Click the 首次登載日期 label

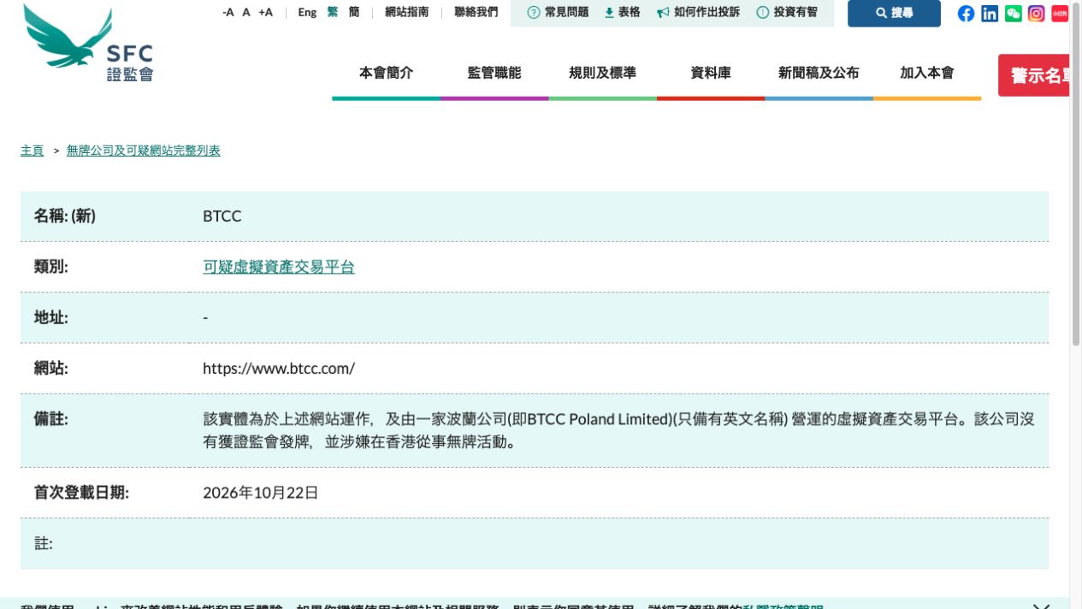point(81,493)
